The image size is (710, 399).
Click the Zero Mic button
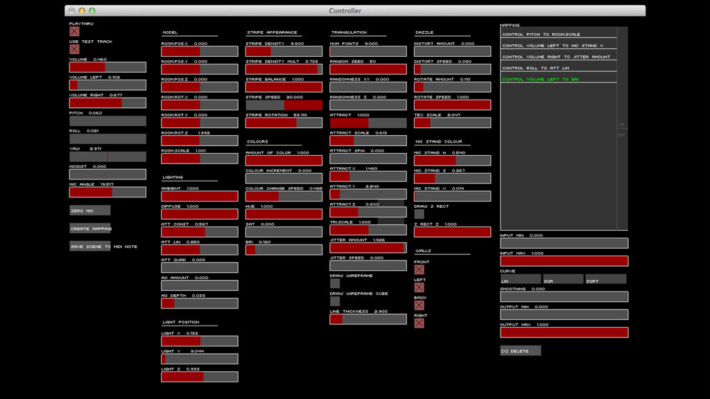point(89,211)
